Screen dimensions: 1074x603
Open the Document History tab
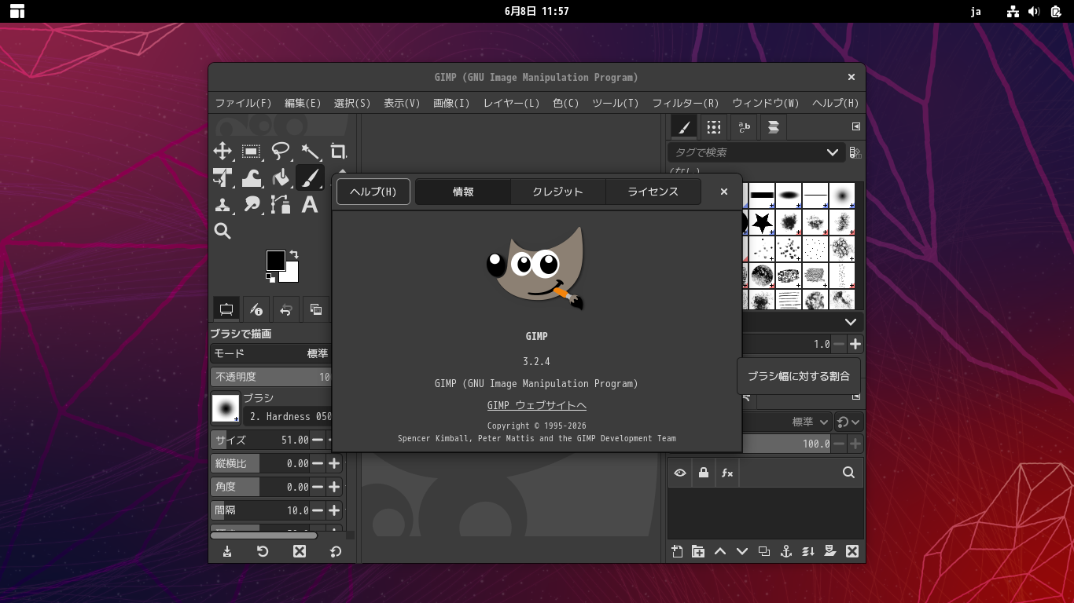click(773, 127)
